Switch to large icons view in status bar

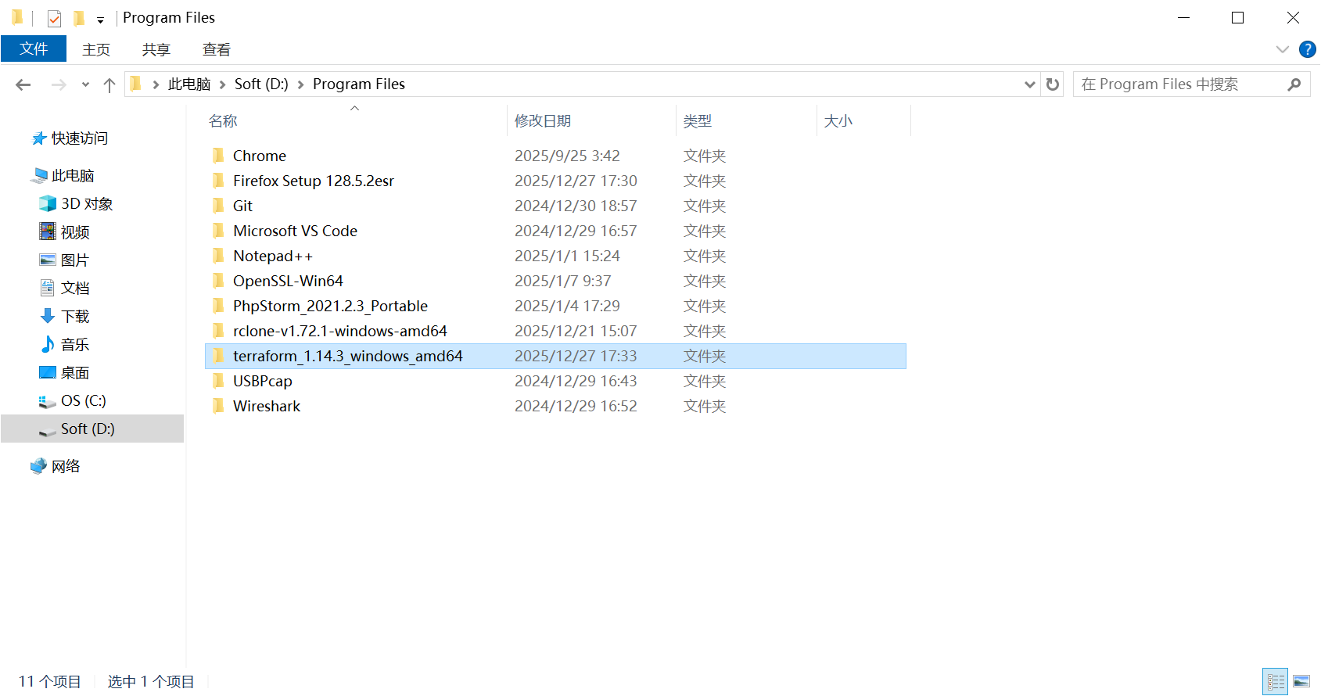(1301, 681)
